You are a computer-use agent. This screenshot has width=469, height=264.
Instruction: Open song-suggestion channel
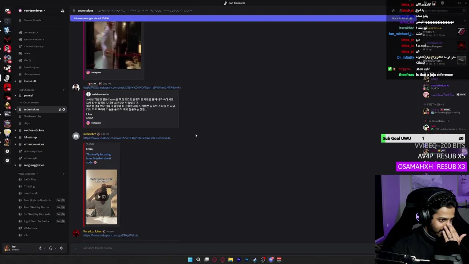(34, 165)
